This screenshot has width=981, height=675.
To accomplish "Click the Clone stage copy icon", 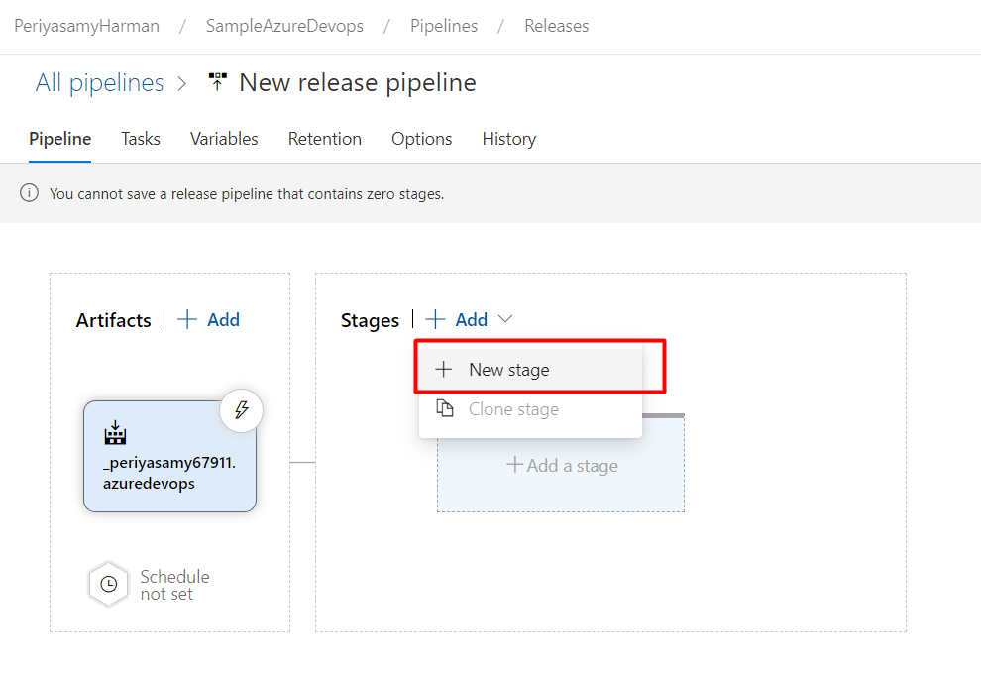I will (447, 408).
